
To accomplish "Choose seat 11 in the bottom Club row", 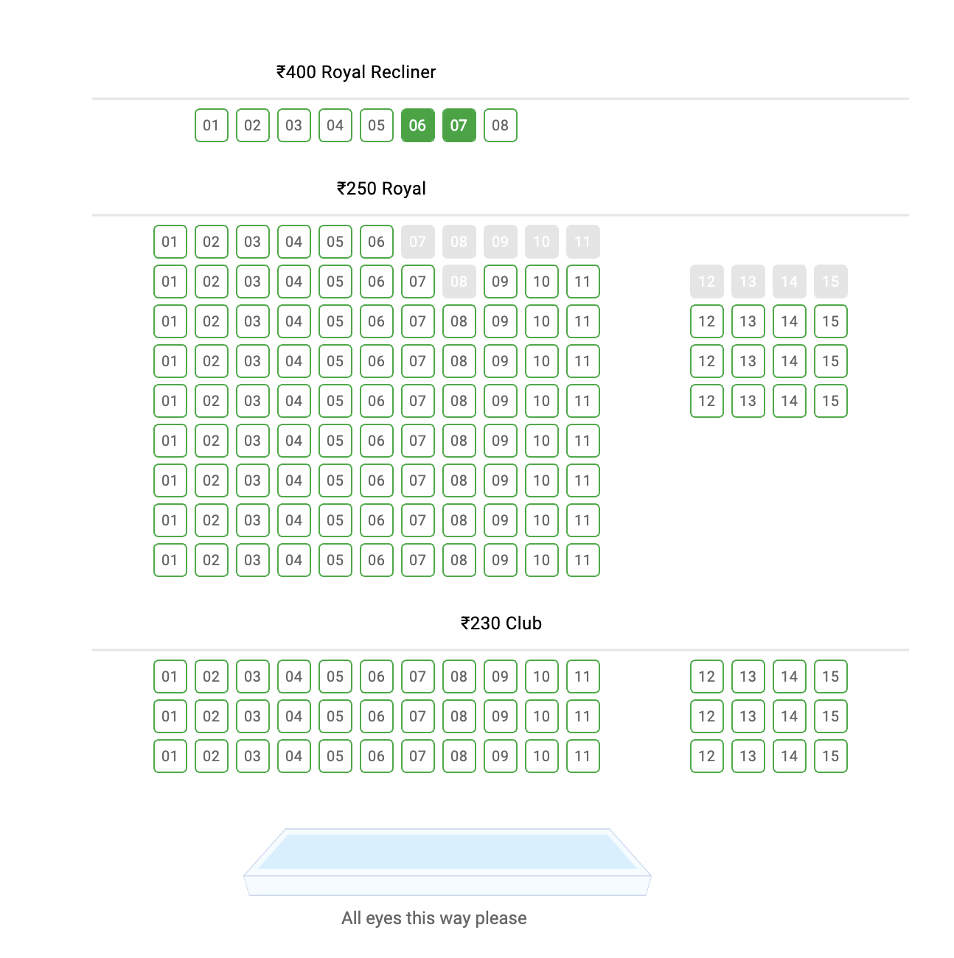I will coord(582,755).
